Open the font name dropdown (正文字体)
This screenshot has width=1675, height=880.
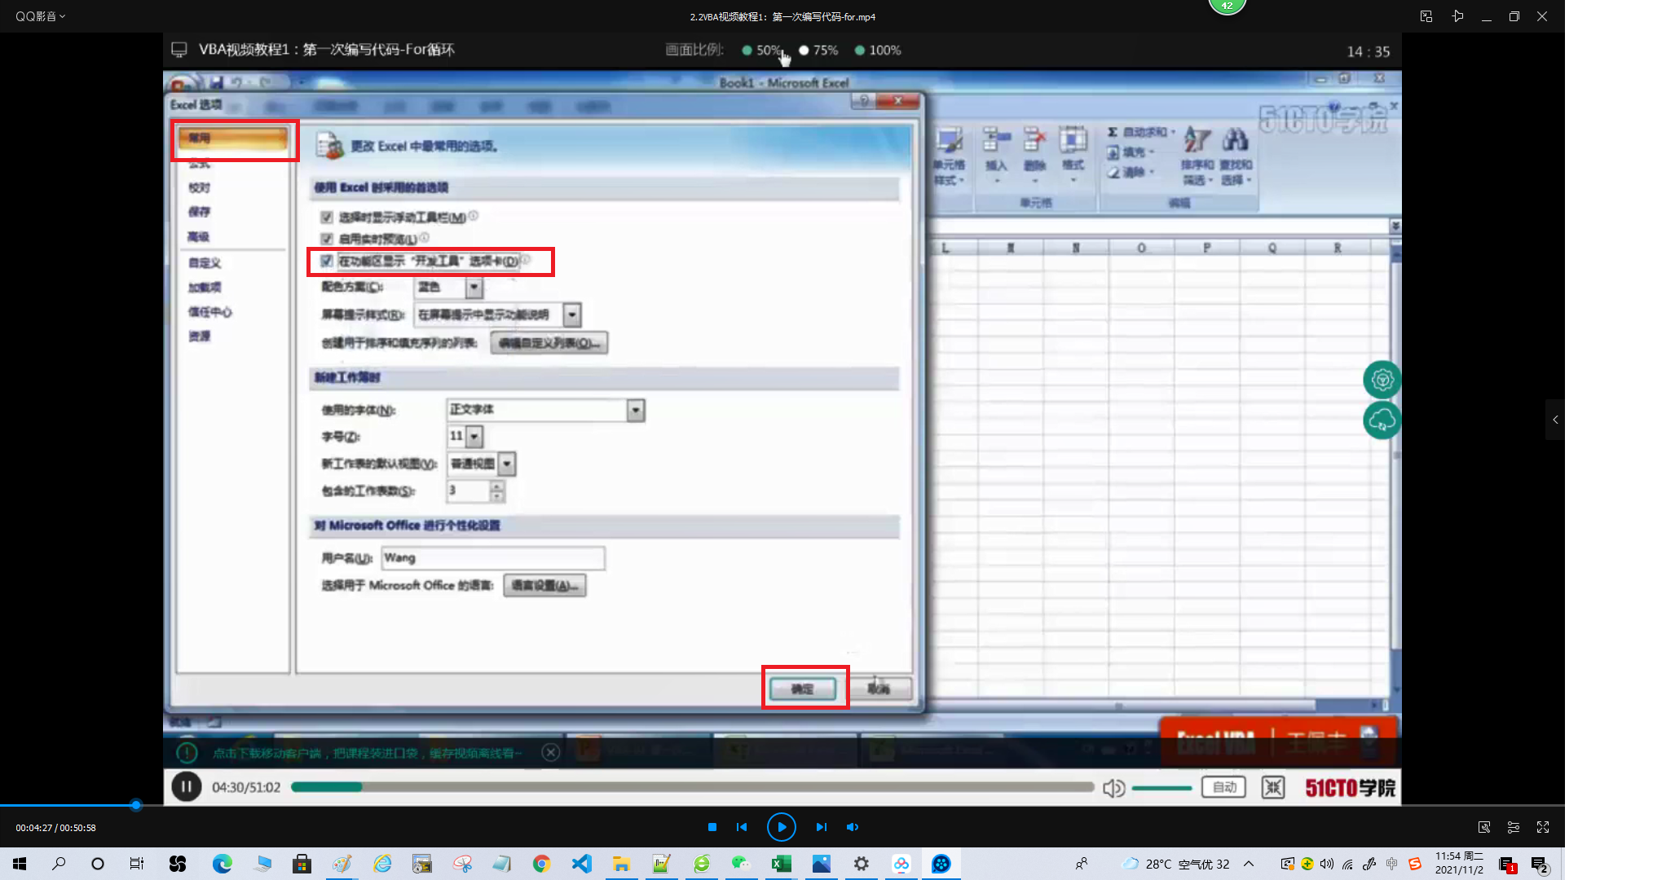click(x=636, y=410)
